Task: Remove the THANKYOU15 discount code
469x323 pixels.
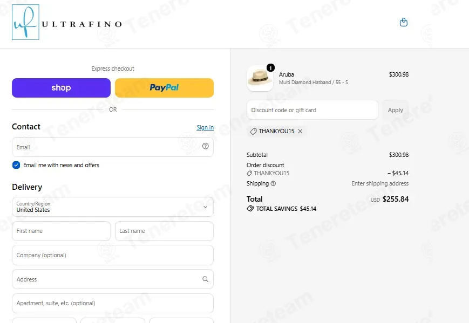Action: click(300, 131)
